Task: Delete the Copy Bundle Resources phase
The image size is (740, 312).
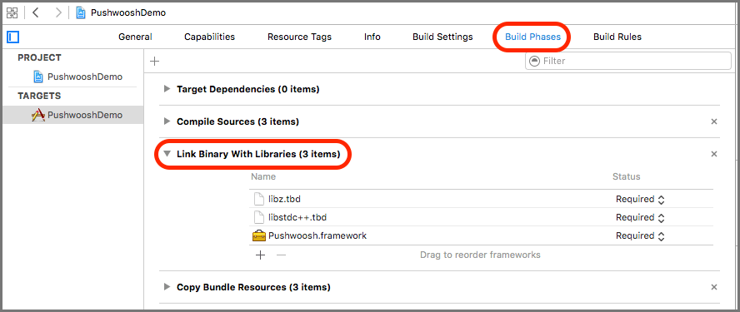Action: tap(714, 287)
